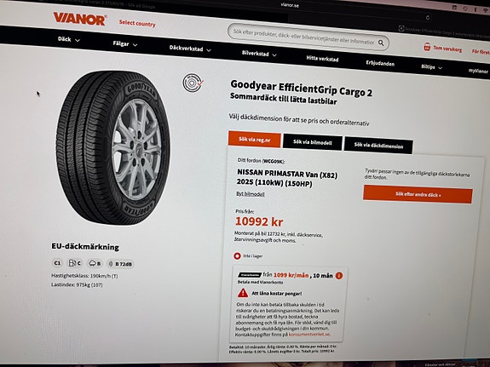Switch to Sök via bilmodell tab
The width and height of the screenshot is (490, 367).
pyautogui.click(x=313, y=142)
